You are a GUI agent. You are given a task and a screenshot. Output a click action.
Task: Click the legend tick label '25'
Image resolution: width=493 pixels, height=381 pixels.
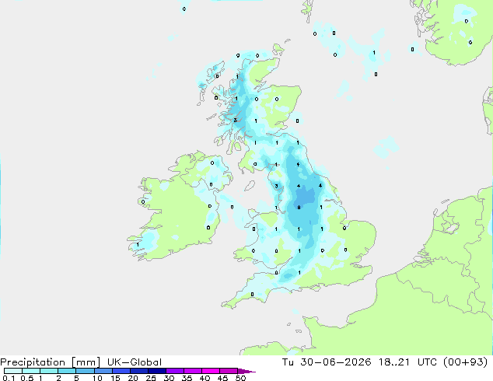[x=151, y=378]
